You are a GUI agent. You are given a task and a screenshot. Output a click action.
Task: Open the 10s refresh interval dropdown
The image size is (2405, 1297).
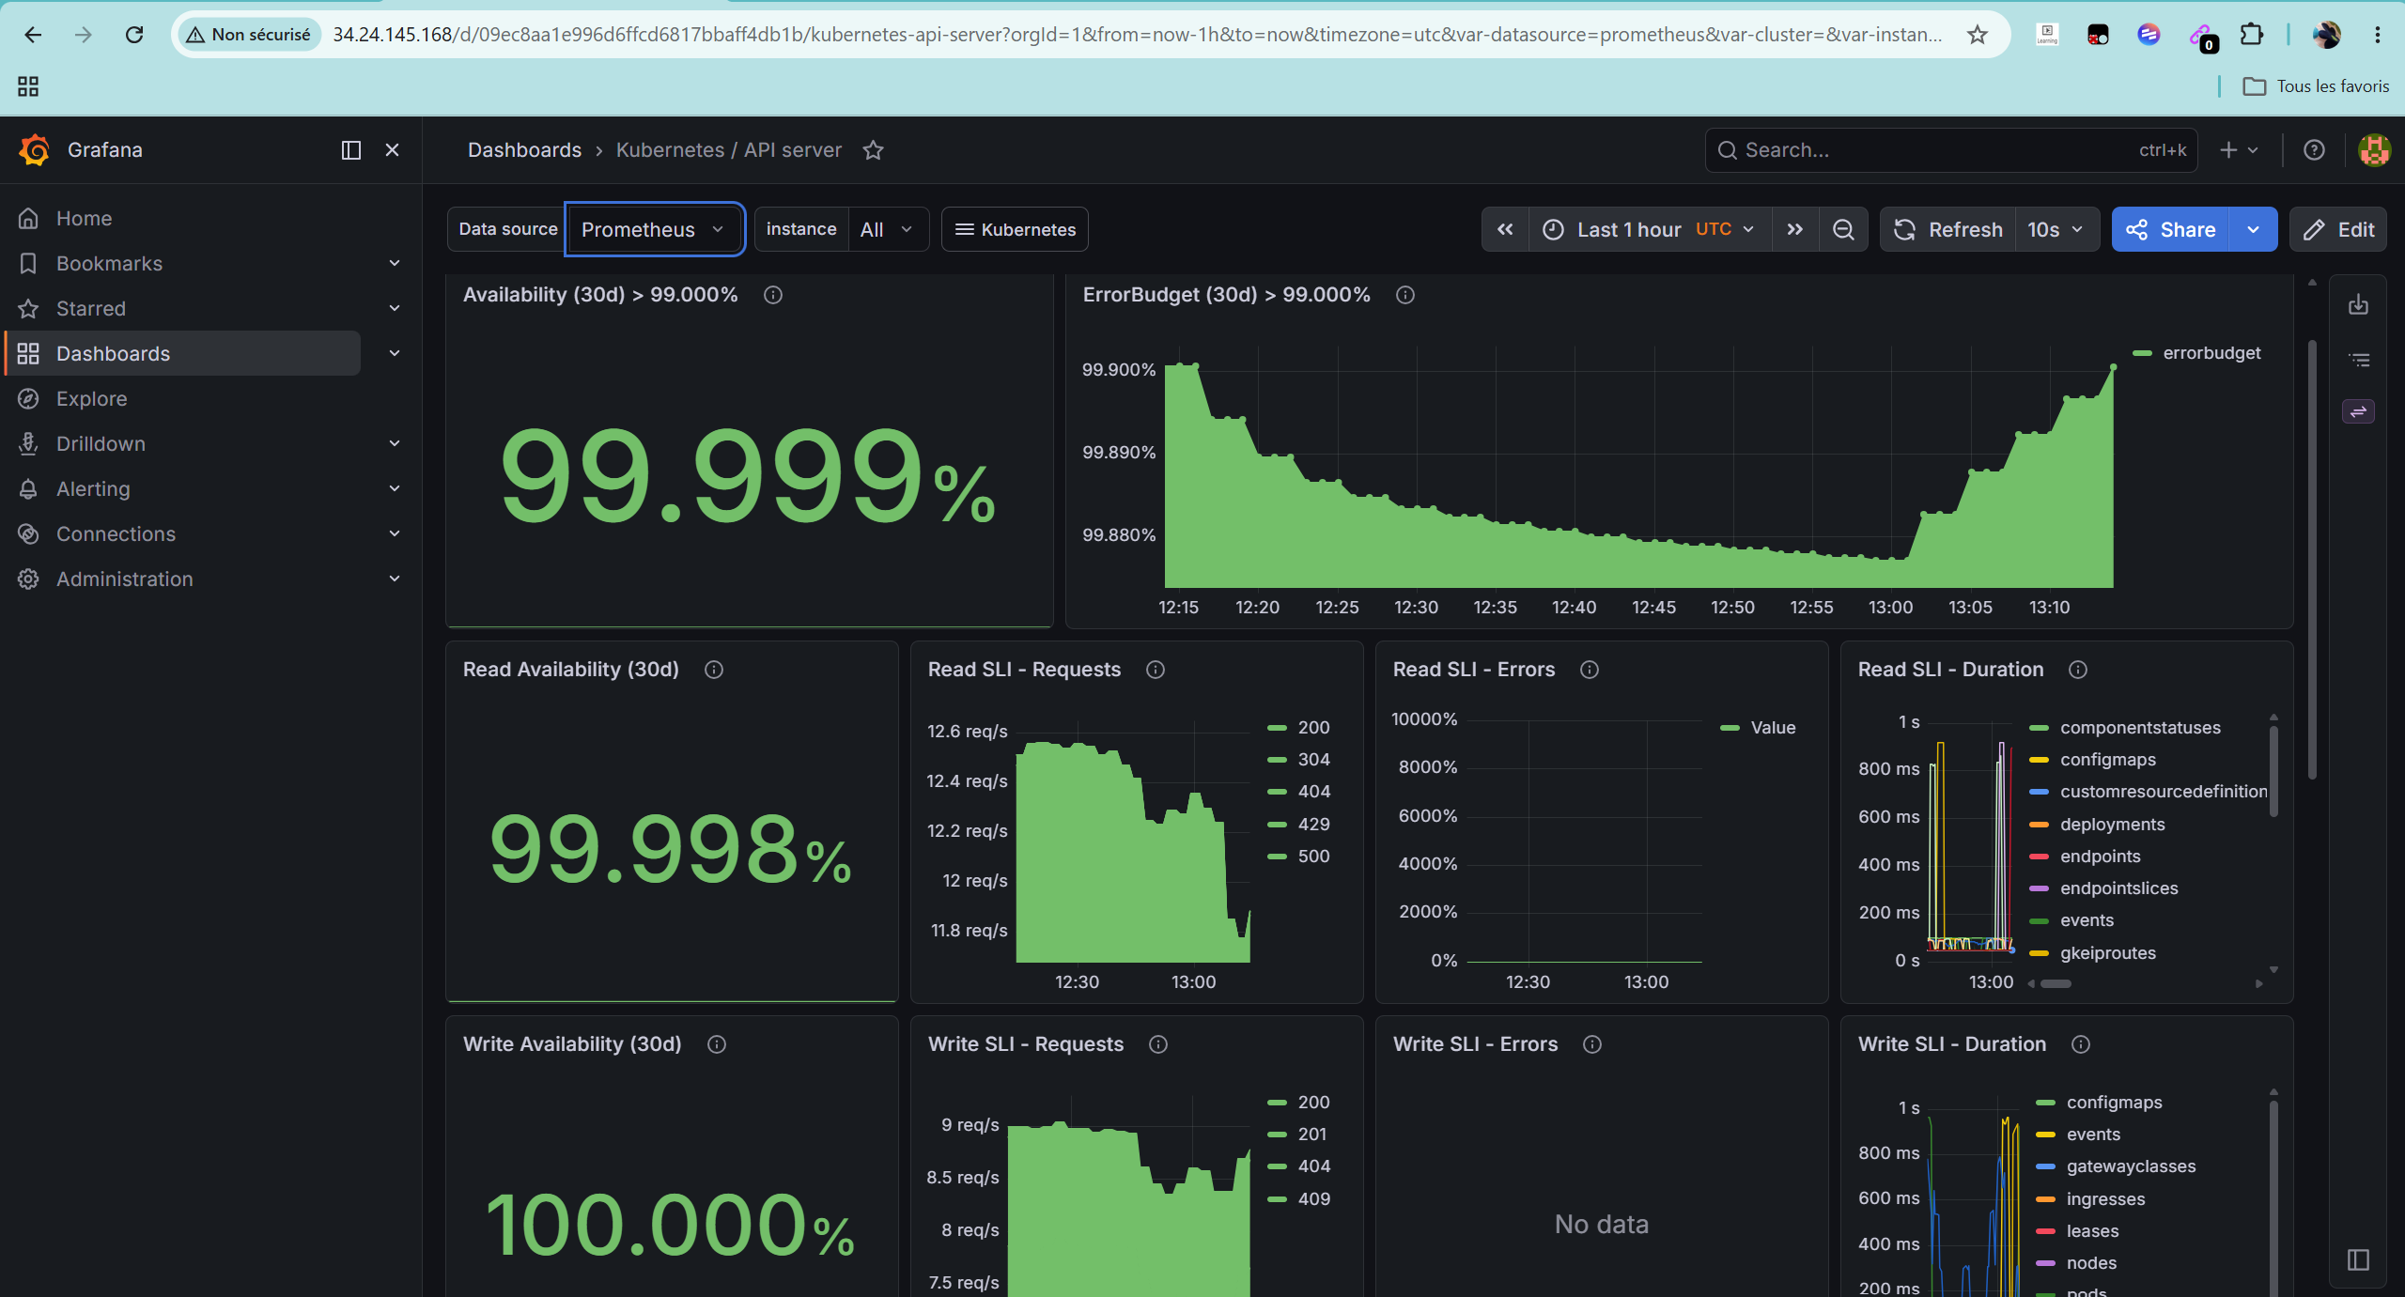tap(2056, 229)
